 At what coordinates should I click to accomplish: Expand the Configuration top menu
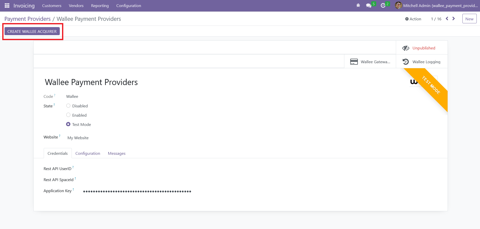coord(129,6)
